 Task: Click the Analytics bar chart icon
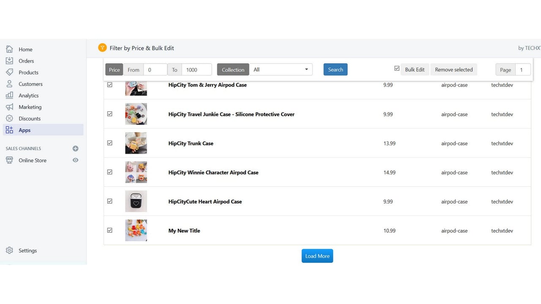tap(9, 95)
